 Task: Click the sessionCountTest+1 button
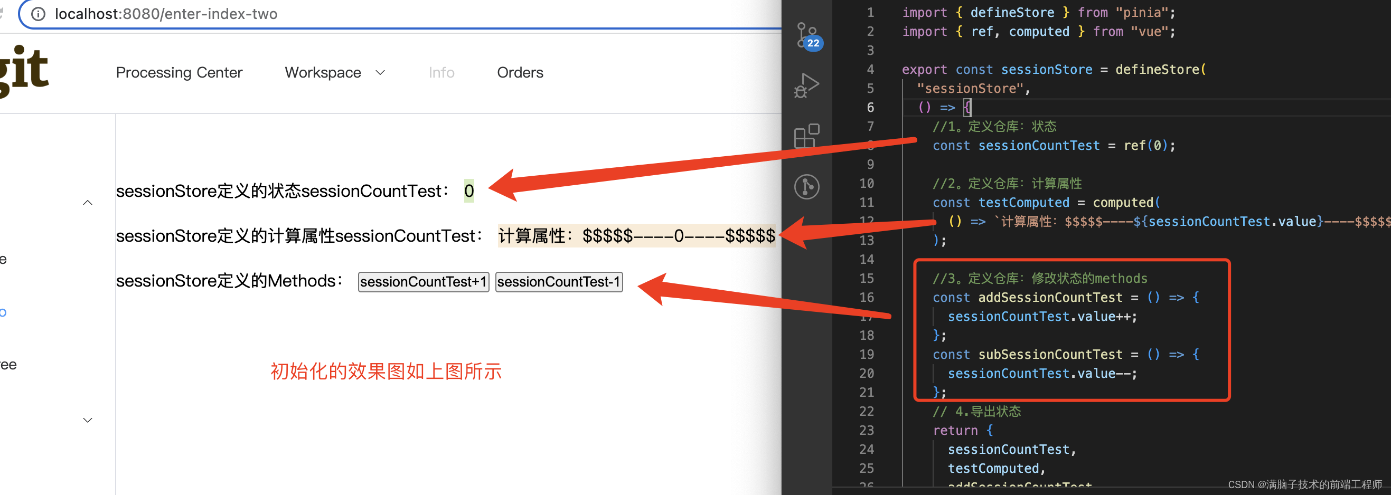(x=424, y=282)
